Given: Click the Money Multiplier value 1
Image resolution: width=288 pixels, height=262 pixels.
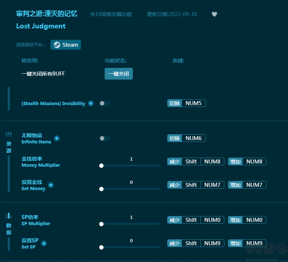Looking at the screenshot, I should coord(131,159).
